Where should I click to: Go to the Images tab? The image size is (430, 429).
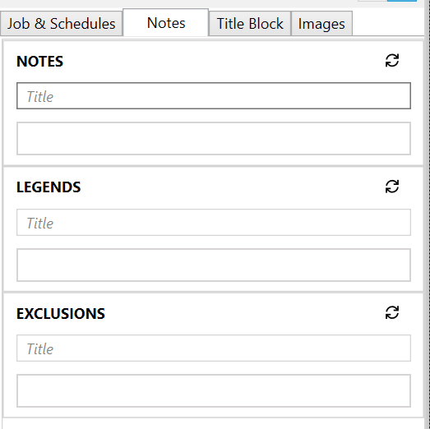click(x=321, y=24)
